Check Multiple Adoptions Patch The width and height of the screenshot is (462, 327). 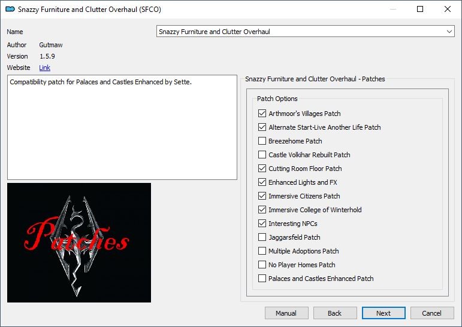tap(262, 251)
